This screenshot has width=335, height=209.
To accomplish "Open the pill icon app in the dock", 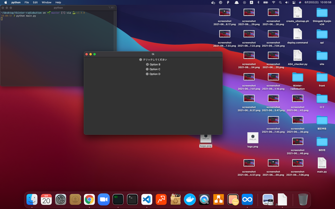I will point(233,199).
